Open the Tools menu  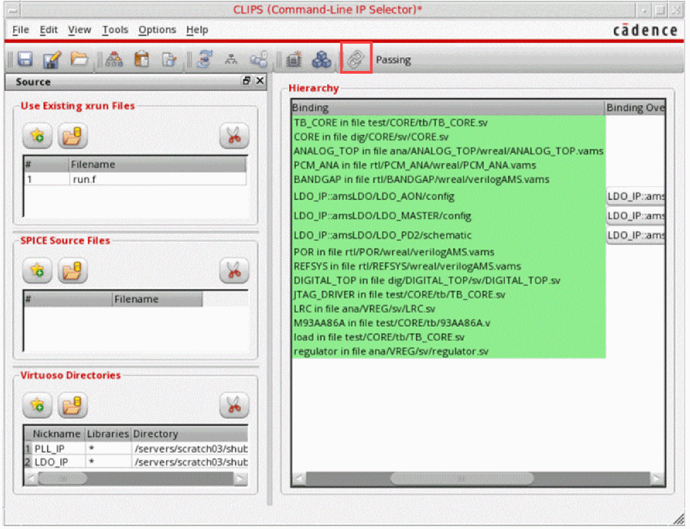[x=115, y=30]
